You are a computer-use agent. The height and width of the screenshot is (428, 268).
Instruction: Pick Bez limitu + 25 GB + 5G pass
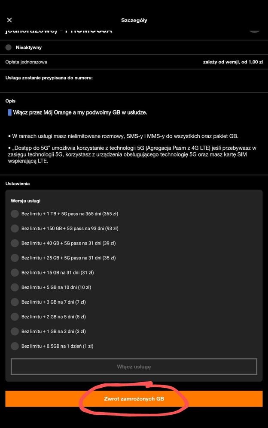point(15,258)
